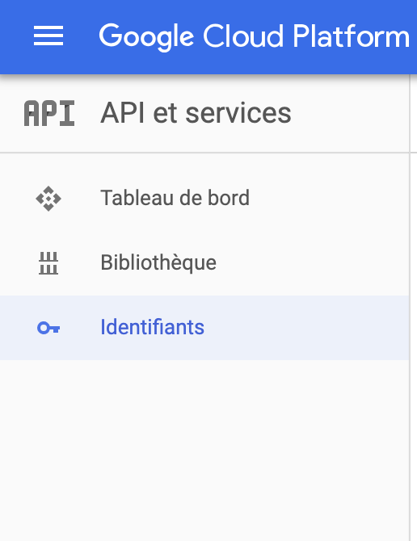The width and height of the screenshot is (417, 541).
Task: Click the Tableau de bord row background
Action: tap(328, 199)
